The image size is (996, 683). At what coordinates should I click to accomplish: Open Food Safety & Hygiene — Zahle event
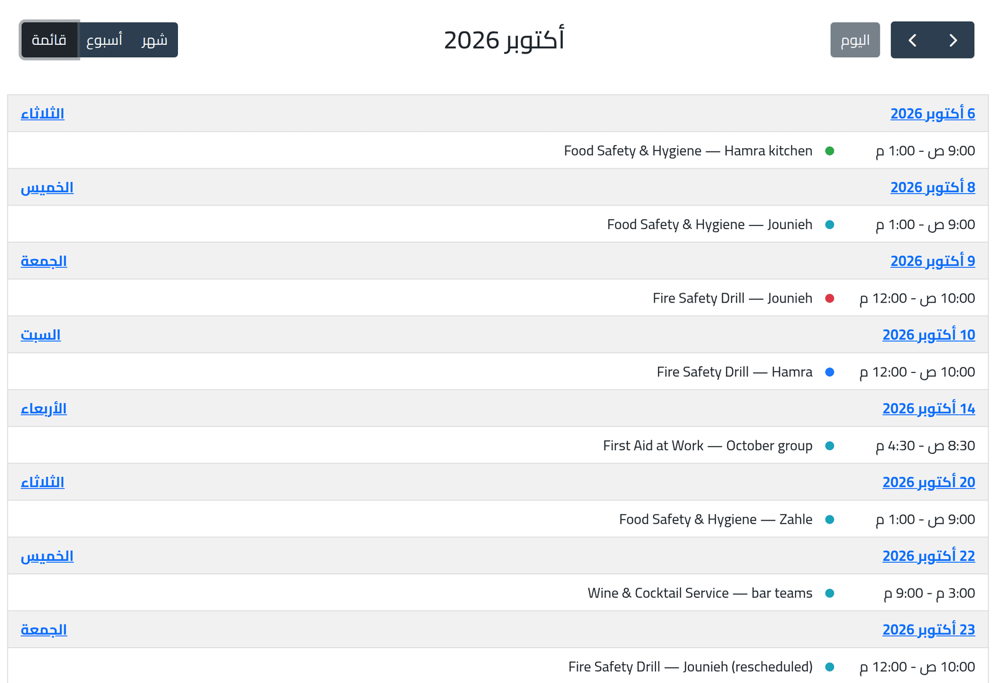(716, 519)
